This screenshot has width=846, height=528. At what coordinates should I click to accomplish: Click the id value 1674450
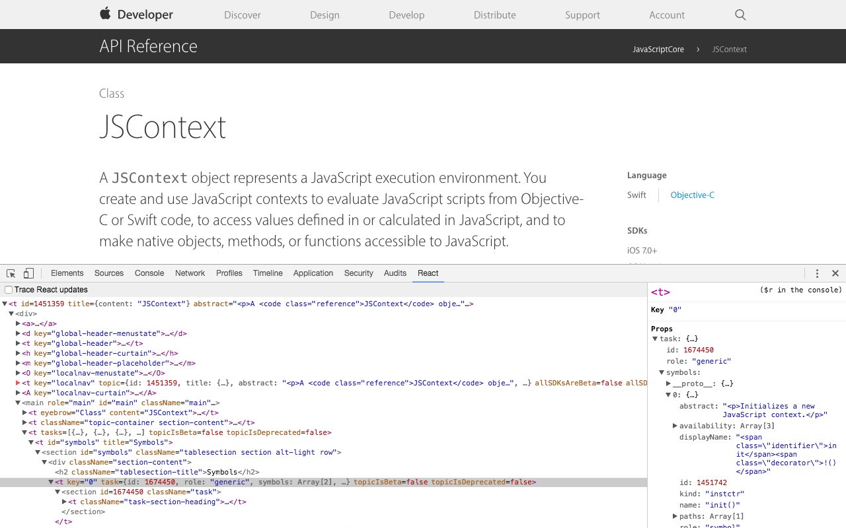click(x=699, y=350)
